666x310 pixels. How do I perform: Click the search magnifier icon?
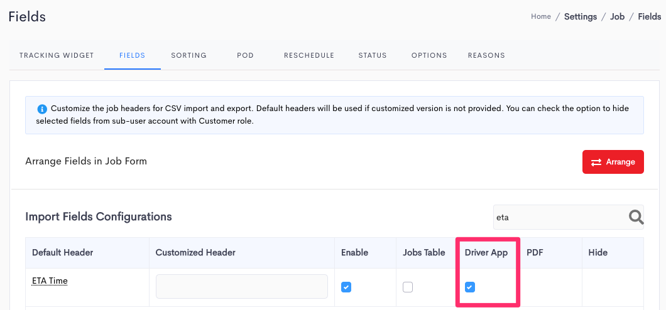click(636, 217)
